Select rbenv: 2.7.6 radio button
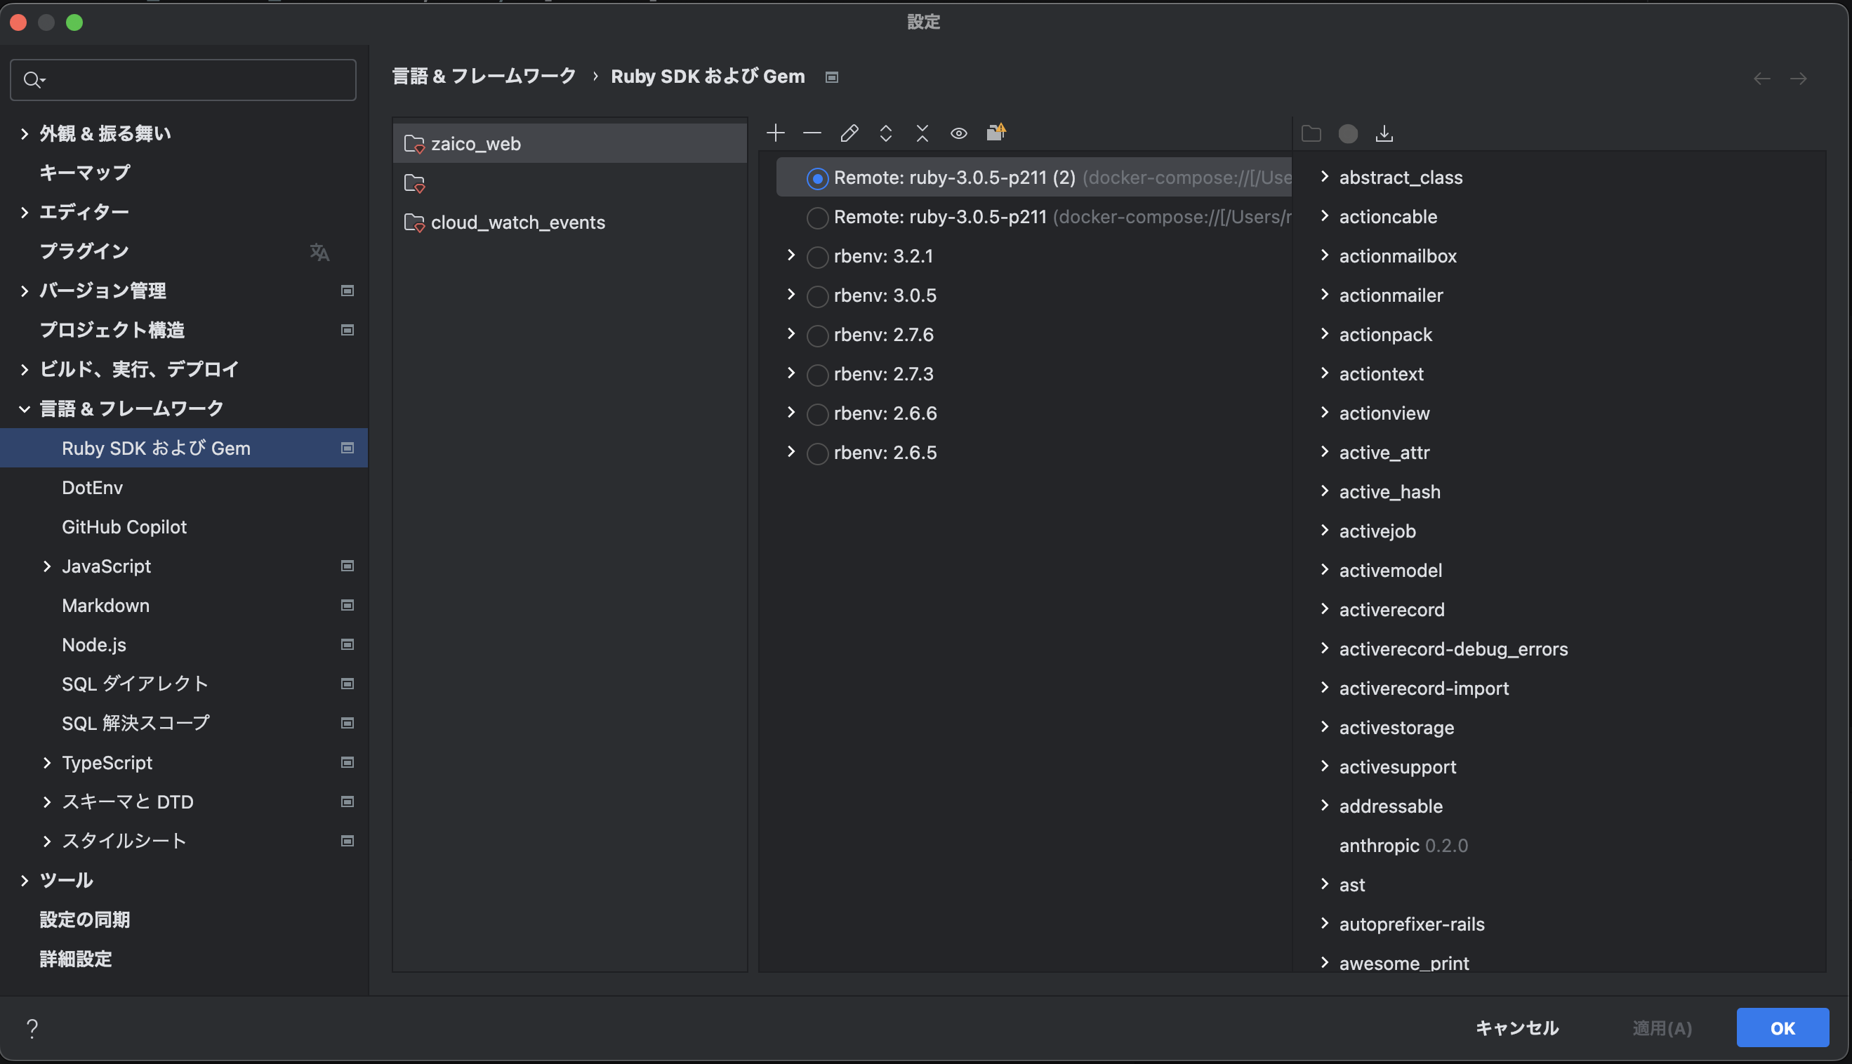This screenshot has width=1852, height=1064. (817, 335)
